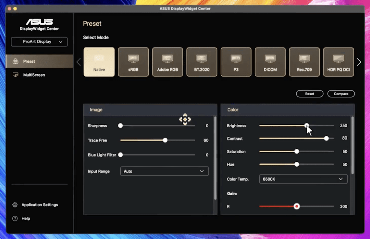
Task: Open the Preset section in sidebar
Action: (x=39, y=61)
